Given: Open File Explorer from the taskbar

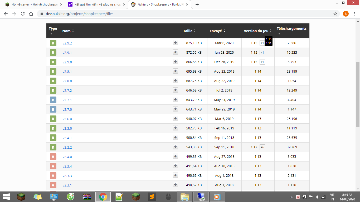Looking at the screenshot, I should pyautogui.click(x=184, y=197).
